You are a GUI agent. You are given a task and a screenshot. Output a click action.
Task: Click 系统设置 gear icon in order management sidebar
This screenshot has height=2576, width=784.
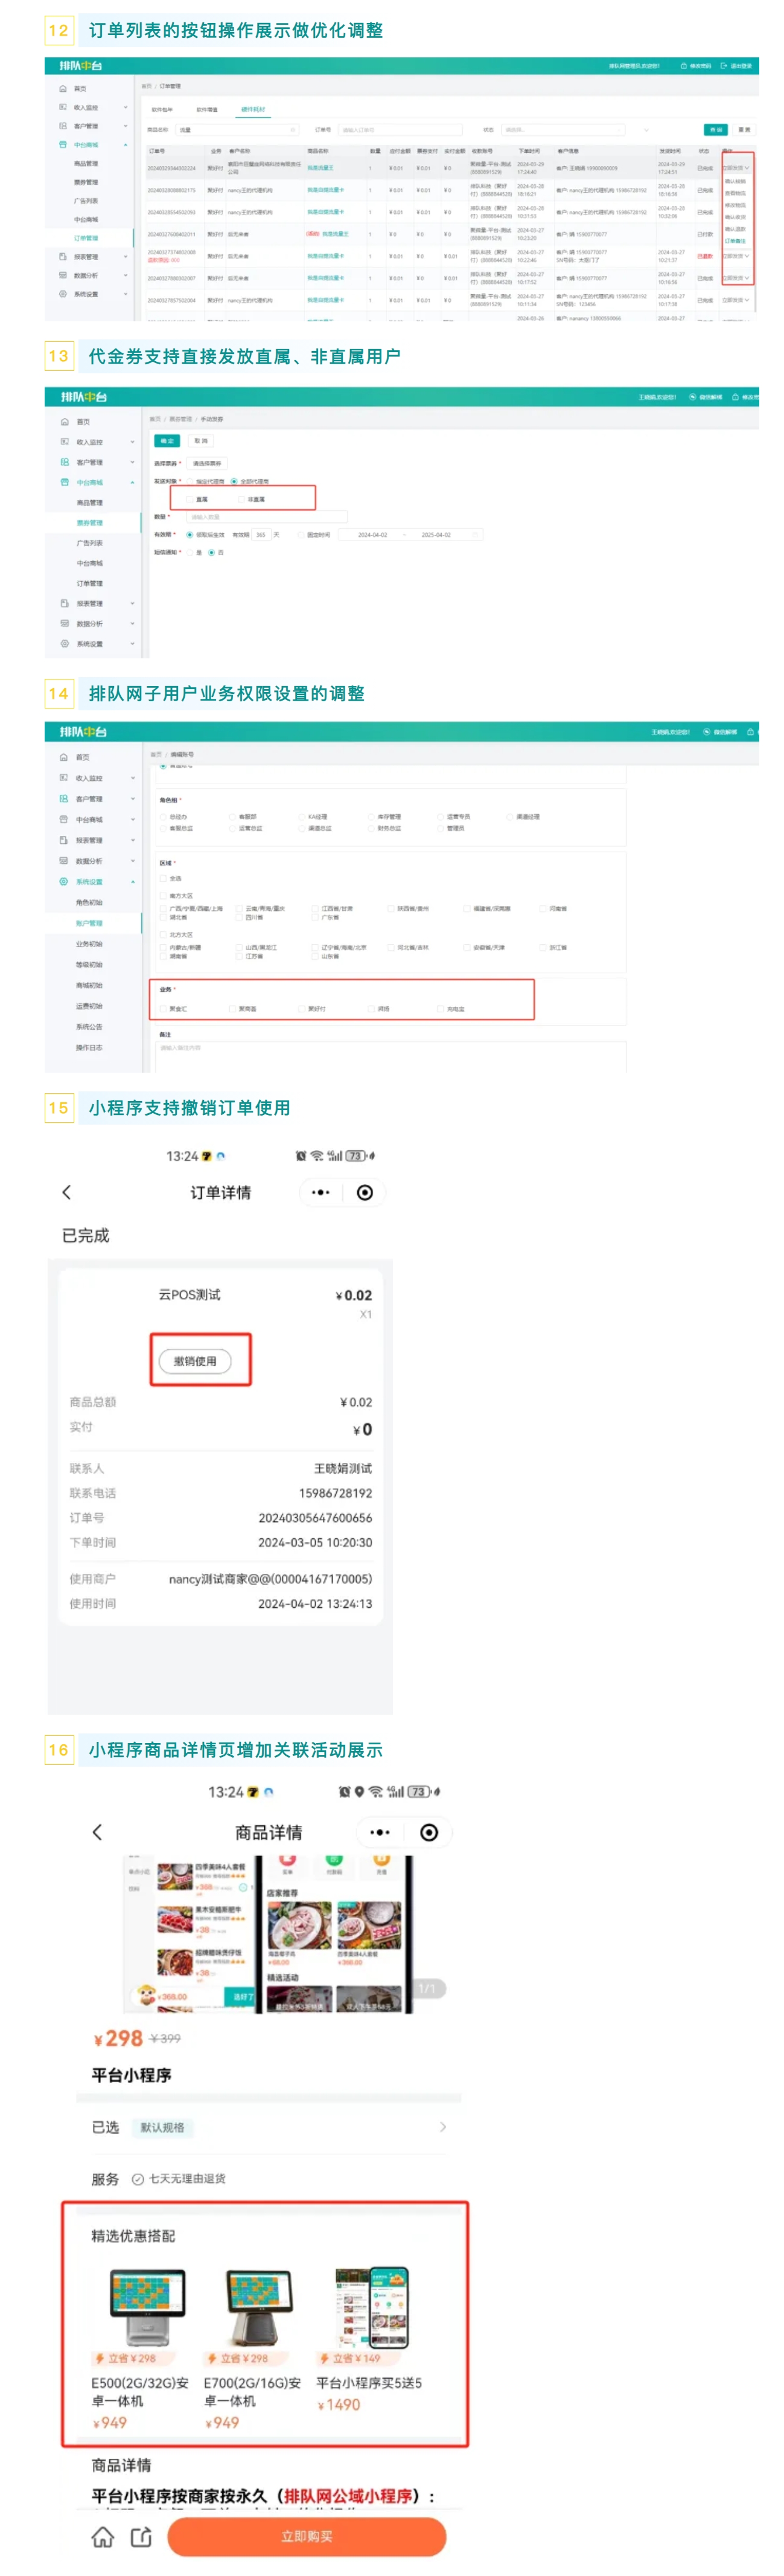pos(63,294)
